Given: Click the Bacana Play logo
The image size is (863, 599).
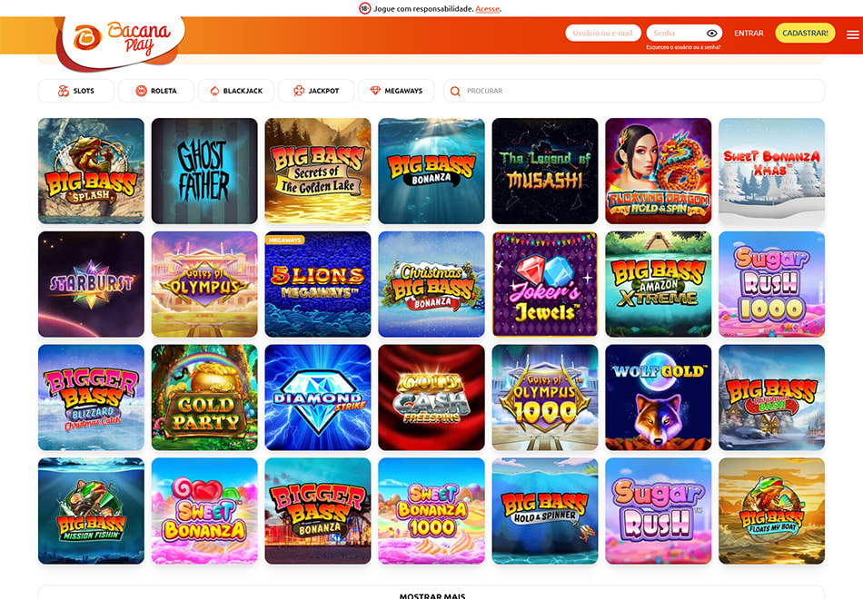Looking at the screenshot, I should coord(121,39).
